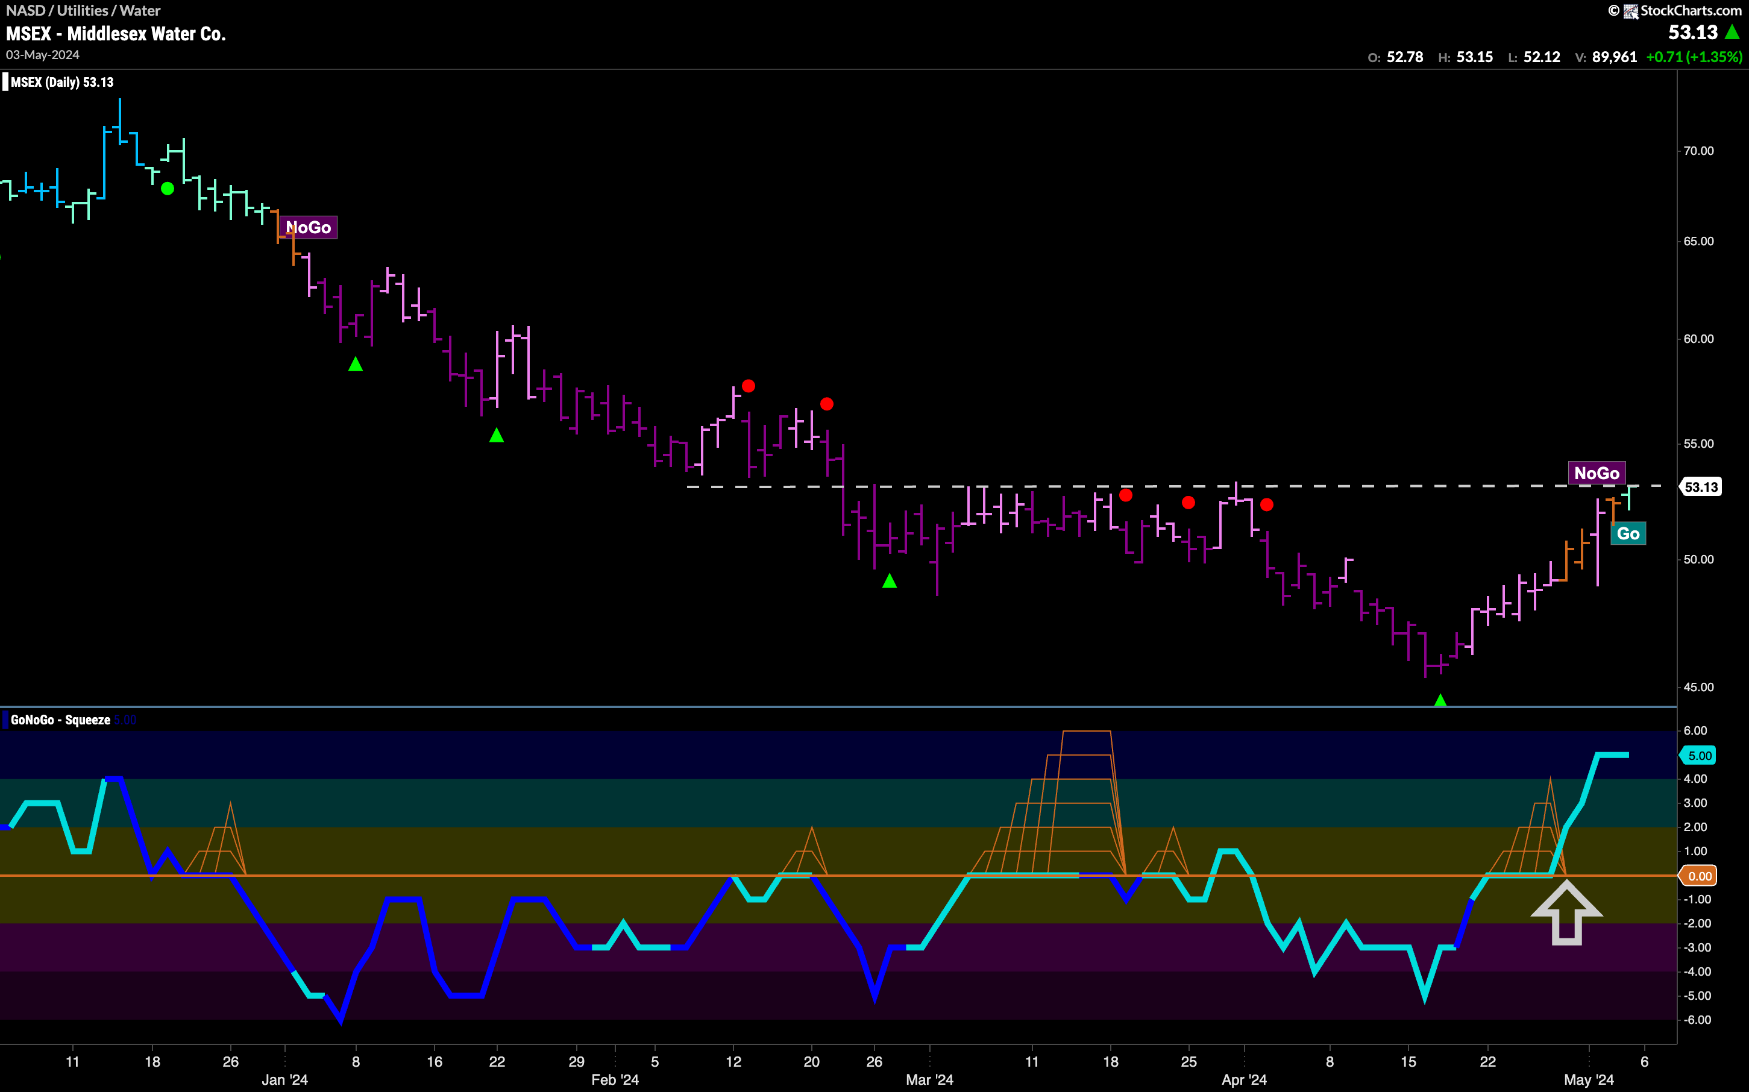The image size is (1749, 1092).
Task: Click the 60.00 price axis label
Action: tap(1698, 339)
